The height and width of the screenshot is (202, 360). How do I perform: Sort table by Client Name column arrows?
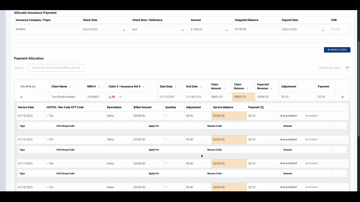click(x=70, y=87)
